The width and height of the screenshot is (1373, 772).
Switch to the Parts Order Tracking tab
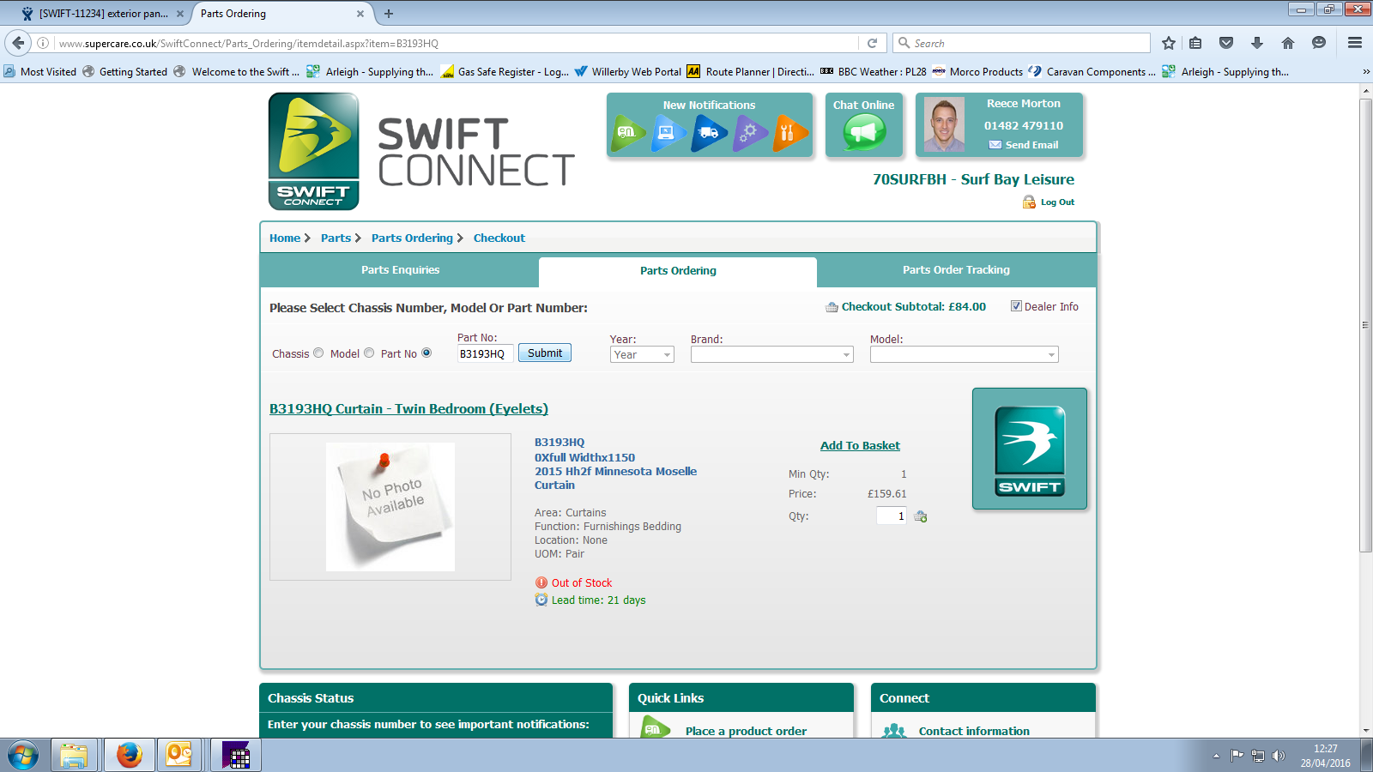point(956,270)
